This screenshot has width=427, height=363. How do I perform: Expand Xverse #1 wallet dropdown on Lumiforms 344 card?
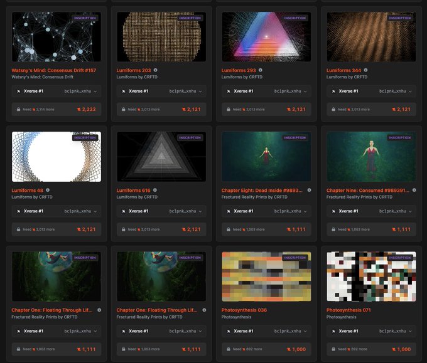point(372,91)
